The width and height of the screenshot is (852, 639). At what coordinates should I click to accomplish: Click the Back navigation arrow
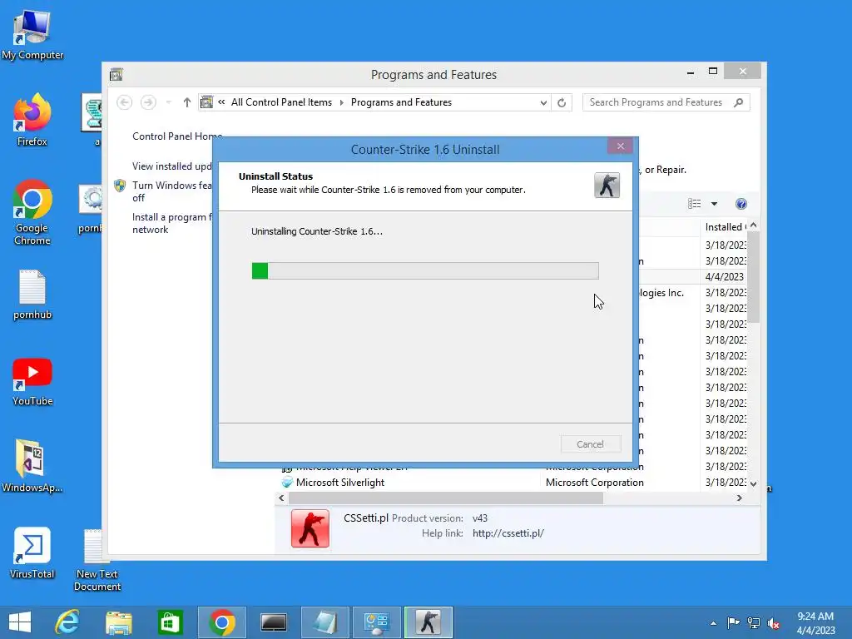point(125,102)
